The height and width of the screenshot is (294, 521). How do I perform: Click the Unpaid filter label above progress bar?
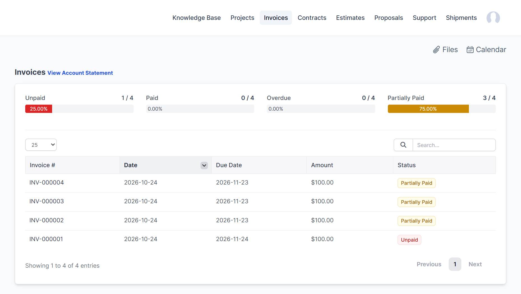(35, 98)
